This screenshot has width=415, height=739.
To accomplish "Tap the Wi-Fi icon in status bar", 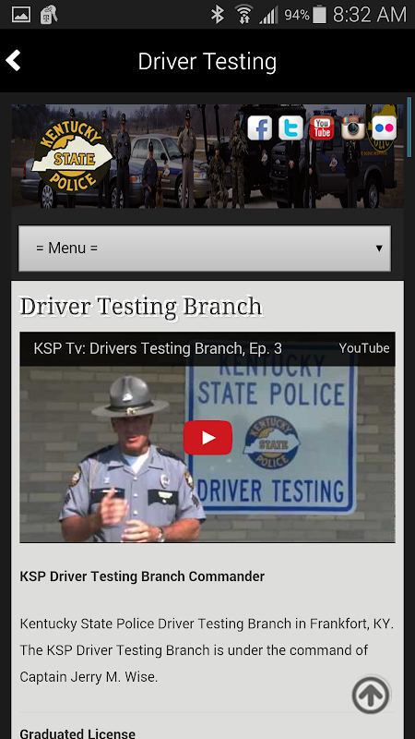I will click(x=243, y=14).
